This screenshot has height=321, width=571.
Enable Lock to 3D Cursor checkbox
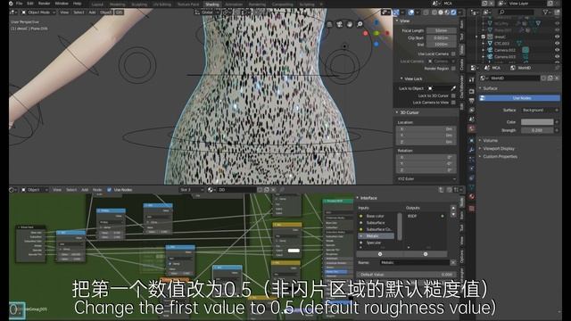[x=453, y=95]
